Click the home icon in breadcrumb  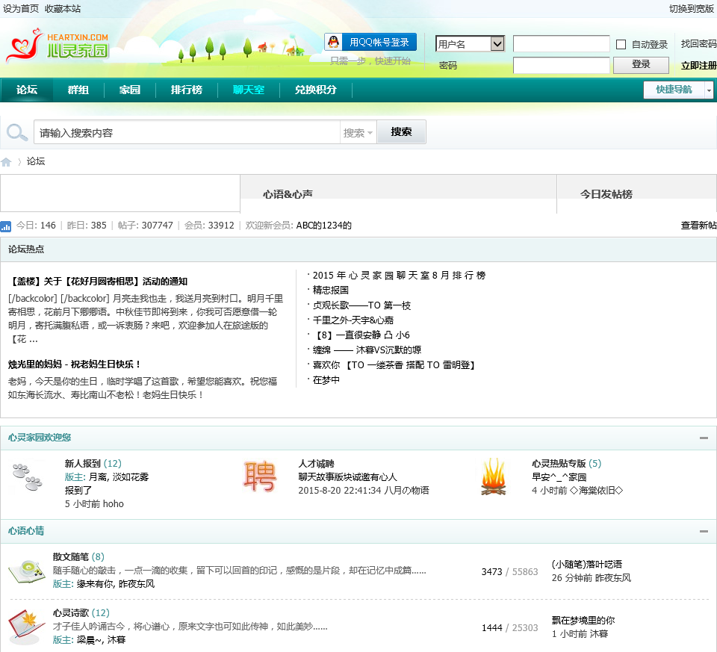click(7, 162)
